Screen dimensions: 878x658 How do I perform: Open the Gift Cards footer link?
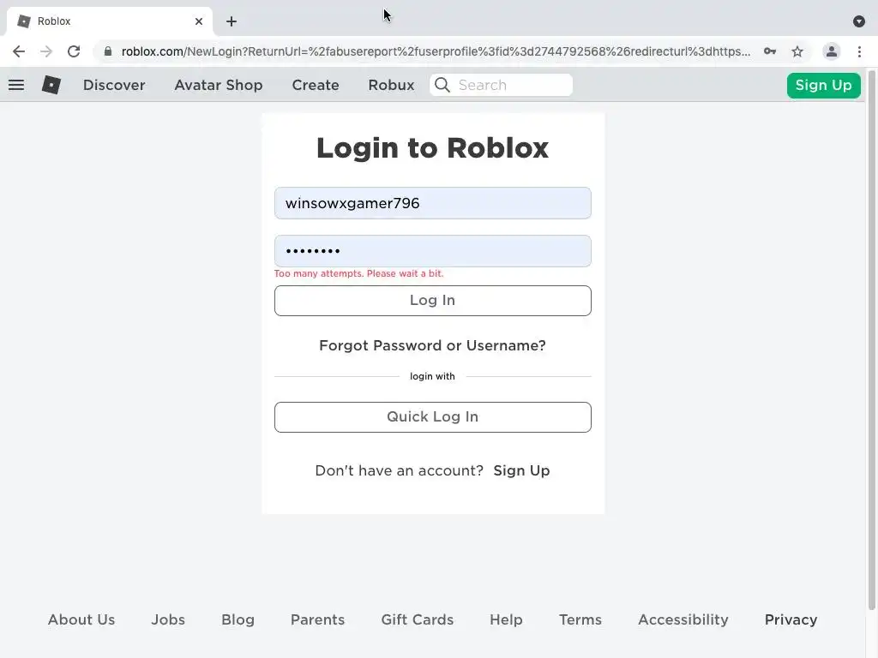(418, 619)
